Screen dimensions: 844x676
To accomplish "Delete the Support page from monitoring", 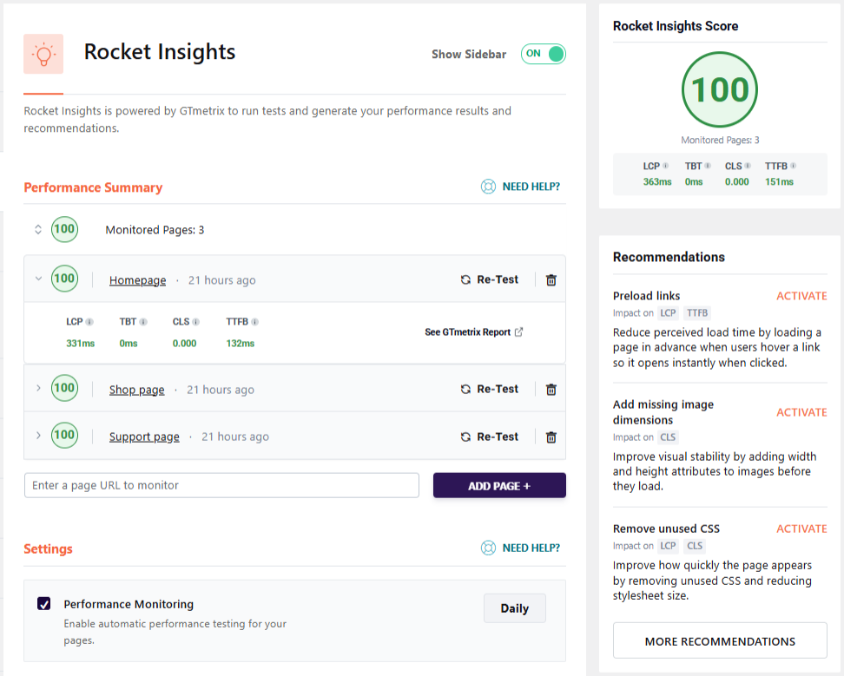I will click(x=551, y=437).
